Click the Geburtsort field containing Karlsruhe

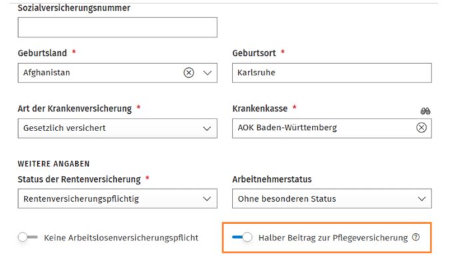click(332, 73)
